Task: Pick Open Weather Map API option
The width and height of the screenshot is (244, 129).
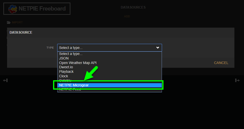Action: (109, 63)
